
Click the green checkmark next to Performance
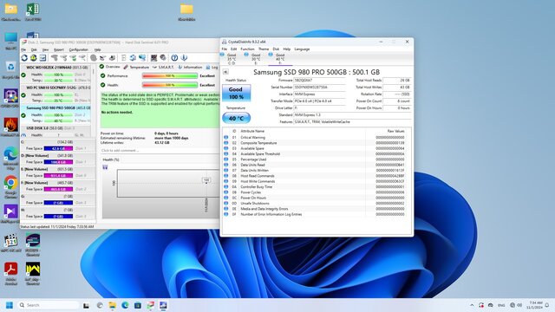[x=102, y=75]
